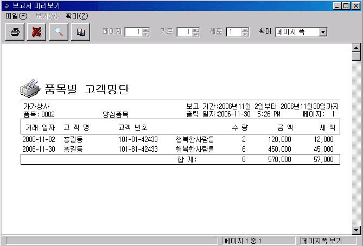Click the printer icon in the toolbar
The image size is (363, 246).
point(15,32)
